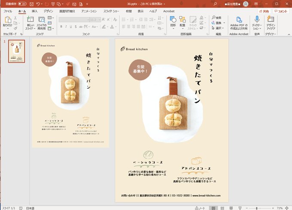Click the font name combo box
Screen dimensions: 292x210
(x=74, y=20)
